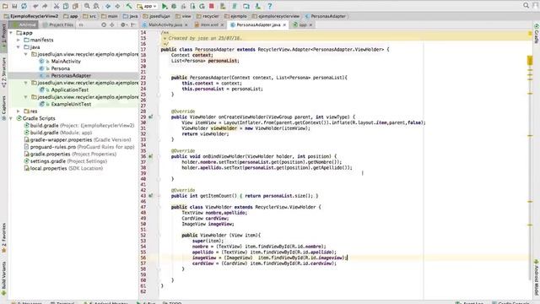
Task: Click the Synchronize toolbar icon
Action: point(24,6)
